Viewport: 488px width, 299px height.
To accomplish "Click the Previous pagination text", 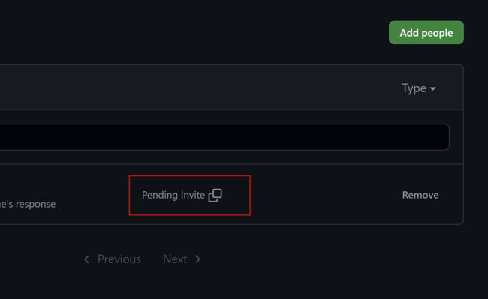I will pos(119,259).
